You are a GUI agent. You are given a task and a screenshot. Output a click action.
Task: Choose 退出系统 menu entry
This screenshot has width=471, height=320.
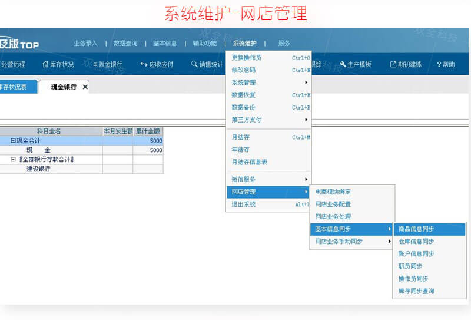(x=269, y=204)
